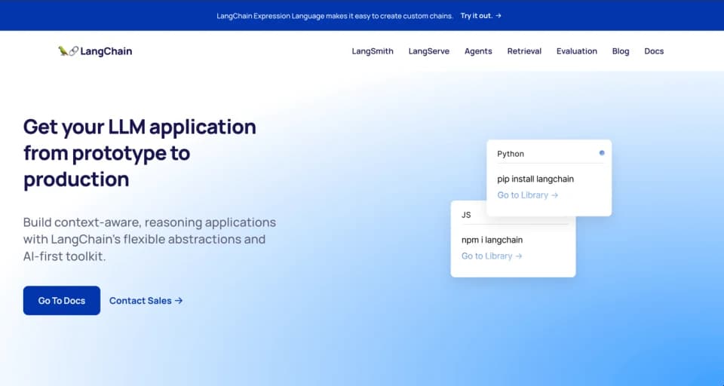Select the 'npm i langchain' text

(x=492, y=240)
